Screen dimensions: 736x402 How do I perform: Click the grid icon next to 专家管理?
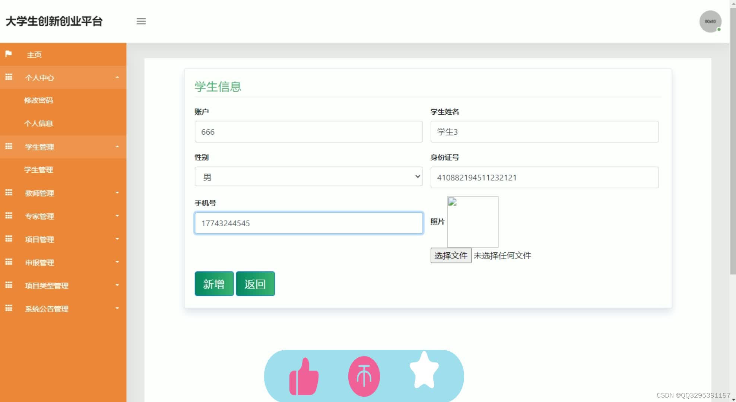click(9, 216)
